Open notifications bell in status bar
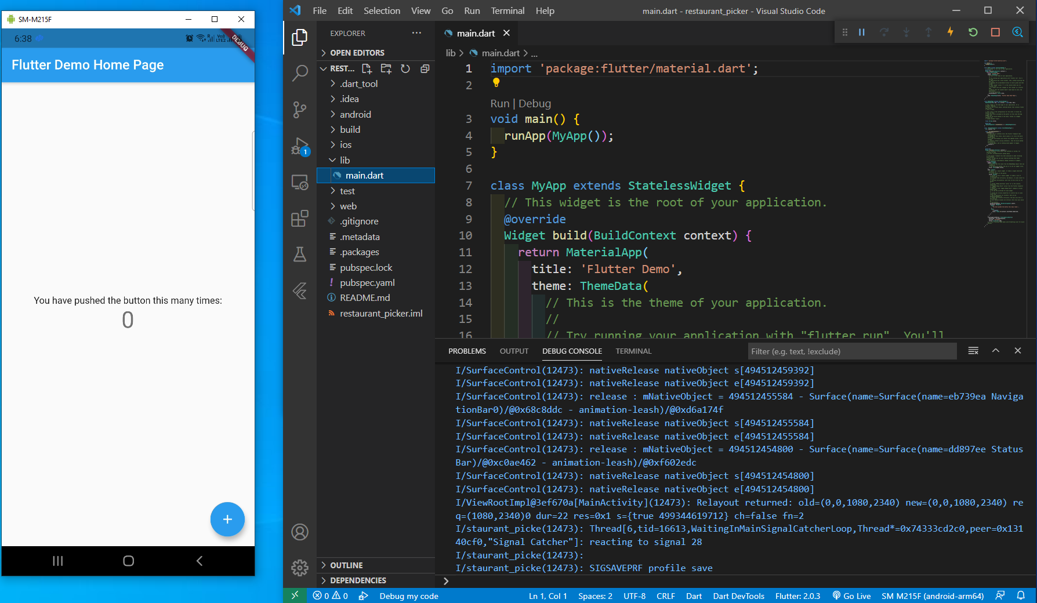The width and height of the screenshot is (1037, 603). (1021, 595)
